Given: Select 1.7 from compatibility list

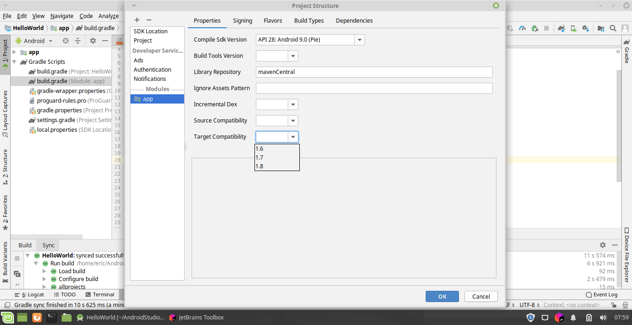Looking at the screenshot, I should click(x=277, y=158).
